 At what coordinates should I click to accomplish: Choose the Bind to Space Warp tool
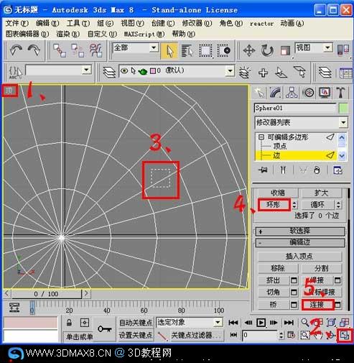tap(96, 50)
